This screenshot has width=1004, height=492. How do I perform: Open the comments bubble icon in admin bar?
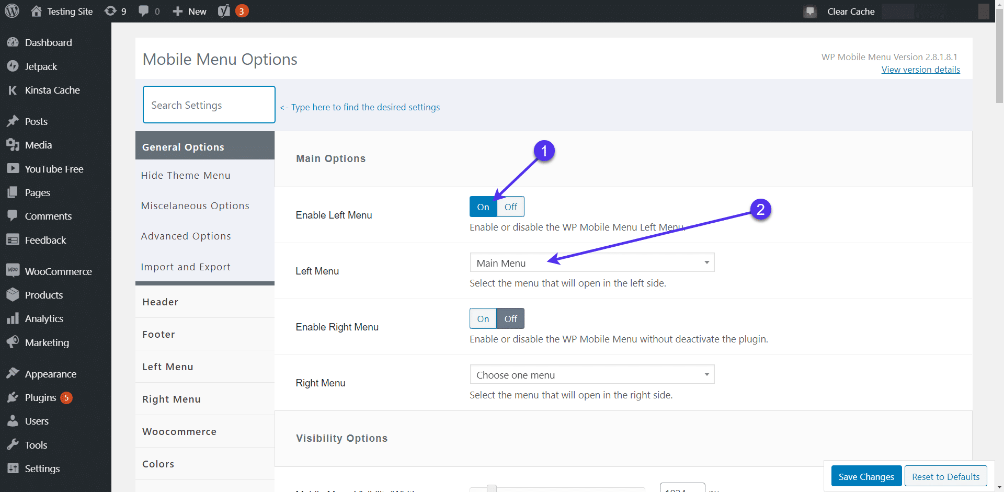coord(143,11)
